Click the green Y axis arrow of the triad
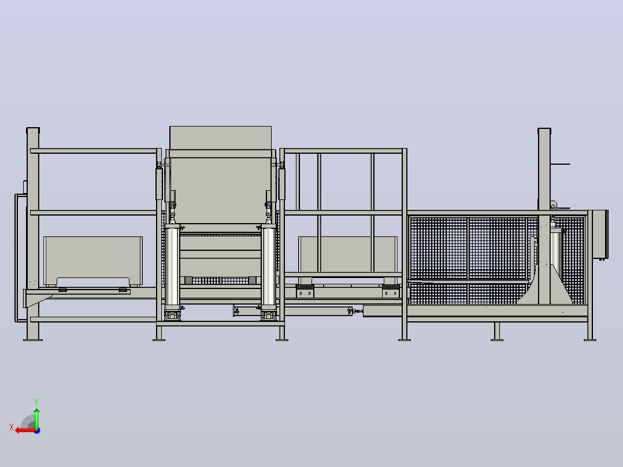Viewport: 623px width, 467px height. point(36,418)
